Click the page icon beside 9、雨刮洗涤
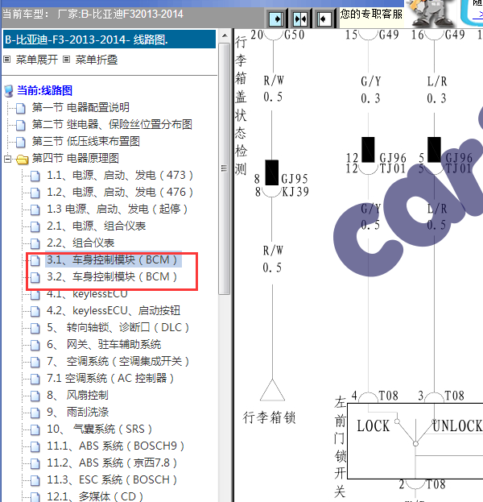Screen dimensions: 483x502 pyautogui.click(x=35, y=413)
